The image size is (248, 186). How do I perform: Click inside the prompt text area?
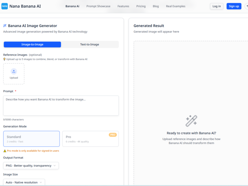(x=61, y=105)
